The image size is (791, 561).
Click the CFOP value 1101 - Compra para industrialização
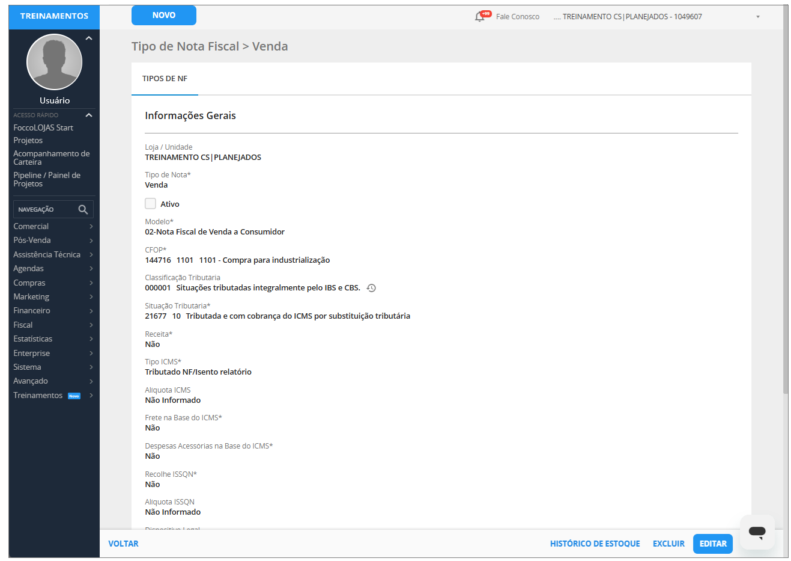(x=264, y=260)
